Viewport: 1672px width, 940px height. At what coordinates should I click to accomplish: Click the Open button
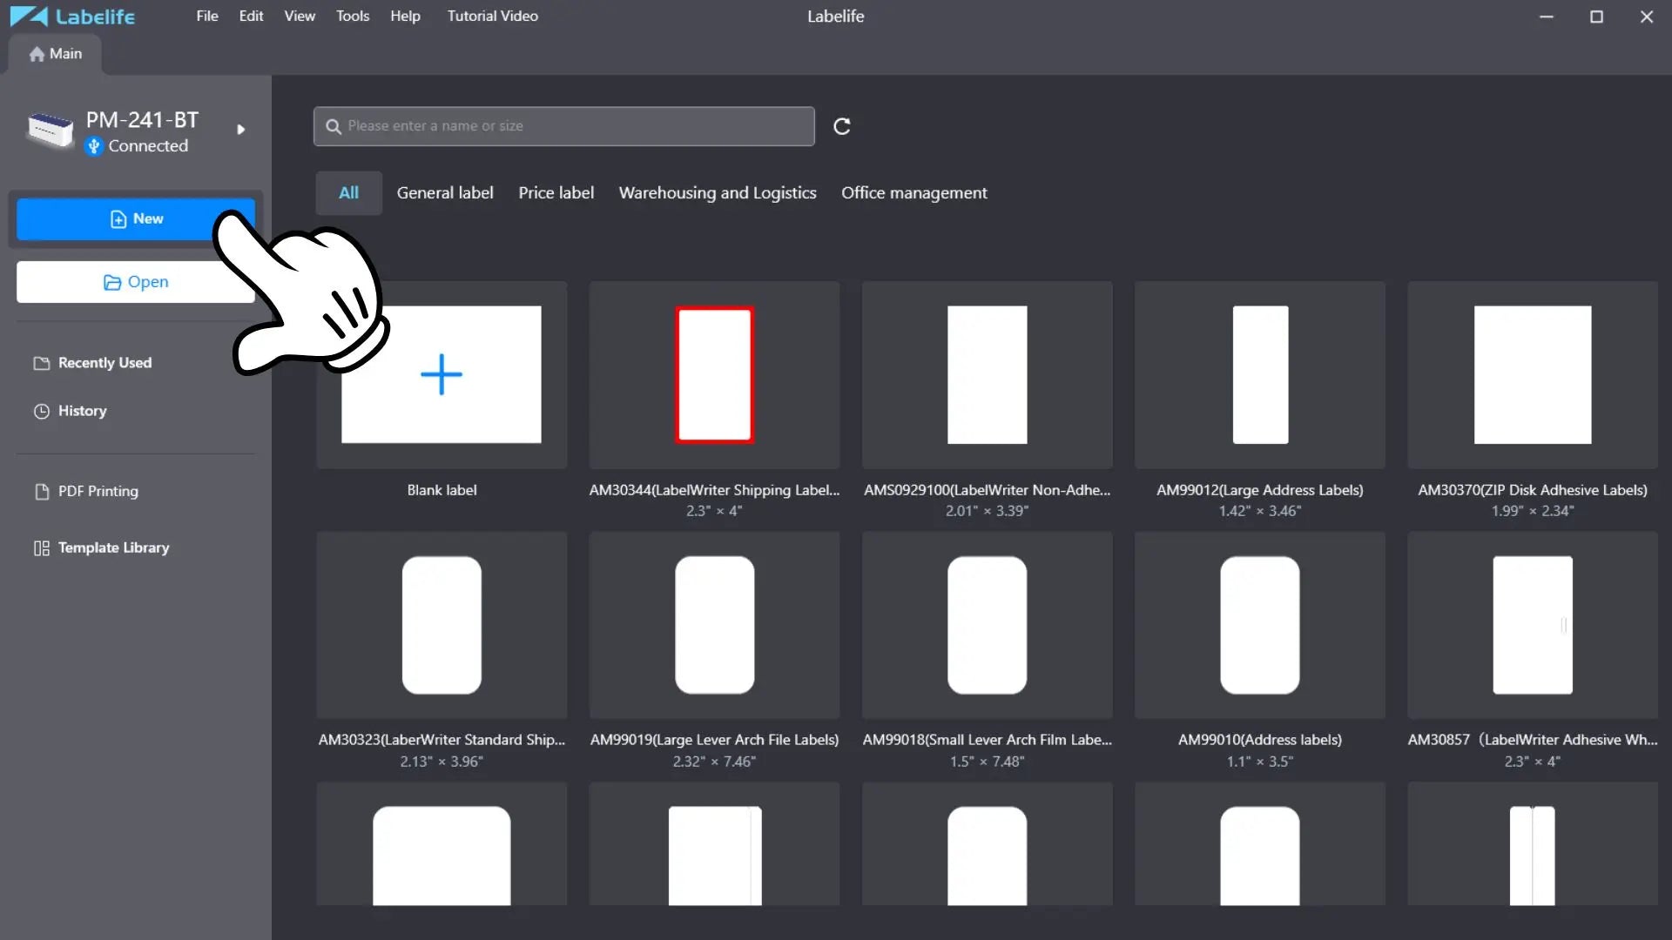[x=135, y=282]
